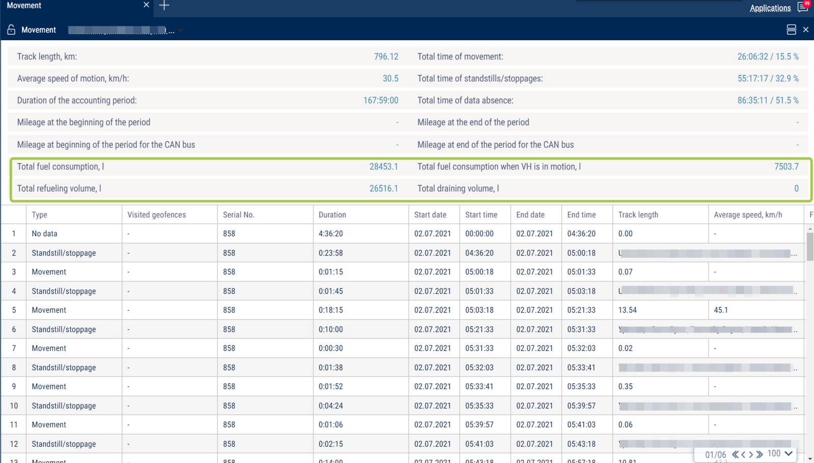The width and height of the screenshot is (814, 463).
Task: Sort by Serial No. column header
Action: pos(265,215)
